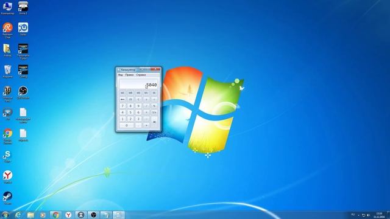This screenshot has width=390, height=219.
Task: Click digit 1 on the calculator
Action: point(122,119)
